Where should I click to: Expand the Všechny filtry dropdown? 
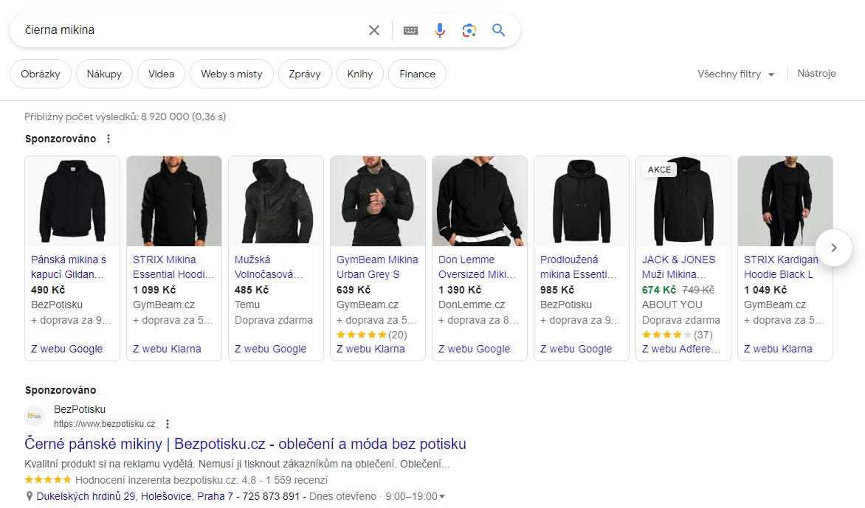click(735, 74)
